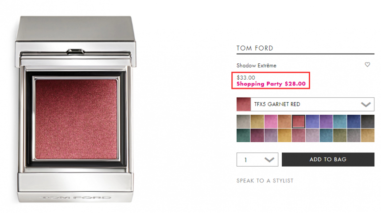Click the Add to Bag button
This screenshot has width=381, height=213.
click(328, 159)
